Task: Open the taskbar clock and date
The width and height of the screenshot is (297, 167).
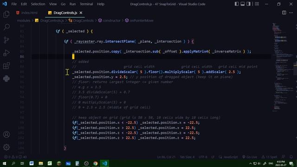Action: point(281,163)
